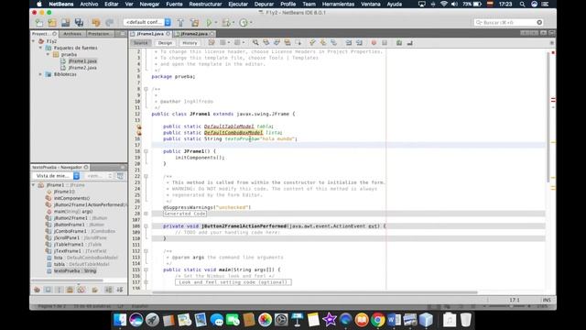Expand the Bibliotecas node
Image resolution: width=586 pixels, height=330 pixels.
[40, 74]
